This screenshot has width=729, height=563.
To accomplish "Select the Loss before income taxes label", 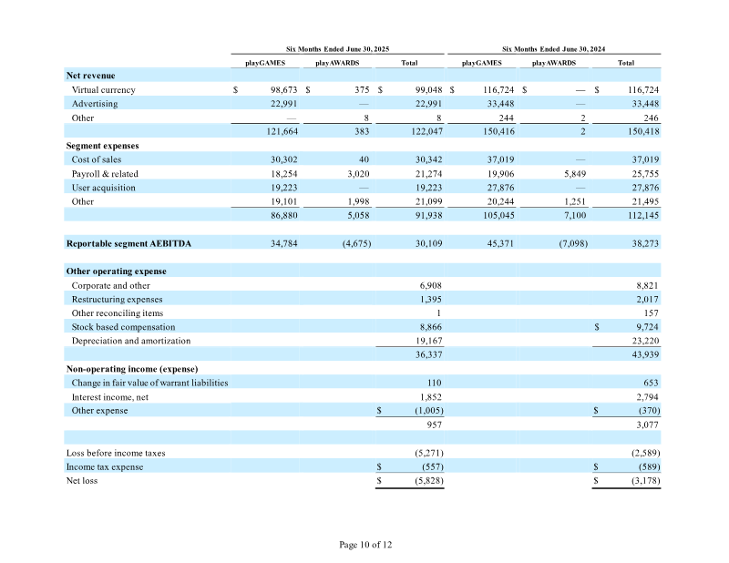I will coord(116,454).
